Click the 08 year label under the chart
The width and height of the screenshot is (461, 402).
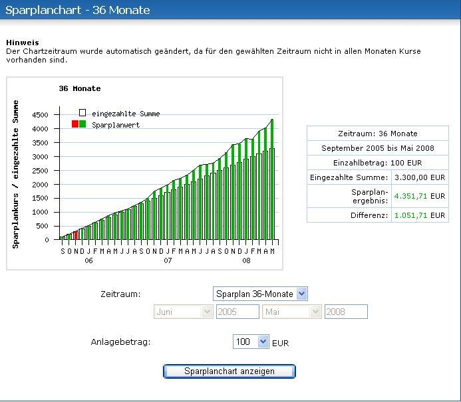pyautogui.click(x=246, y=260)
